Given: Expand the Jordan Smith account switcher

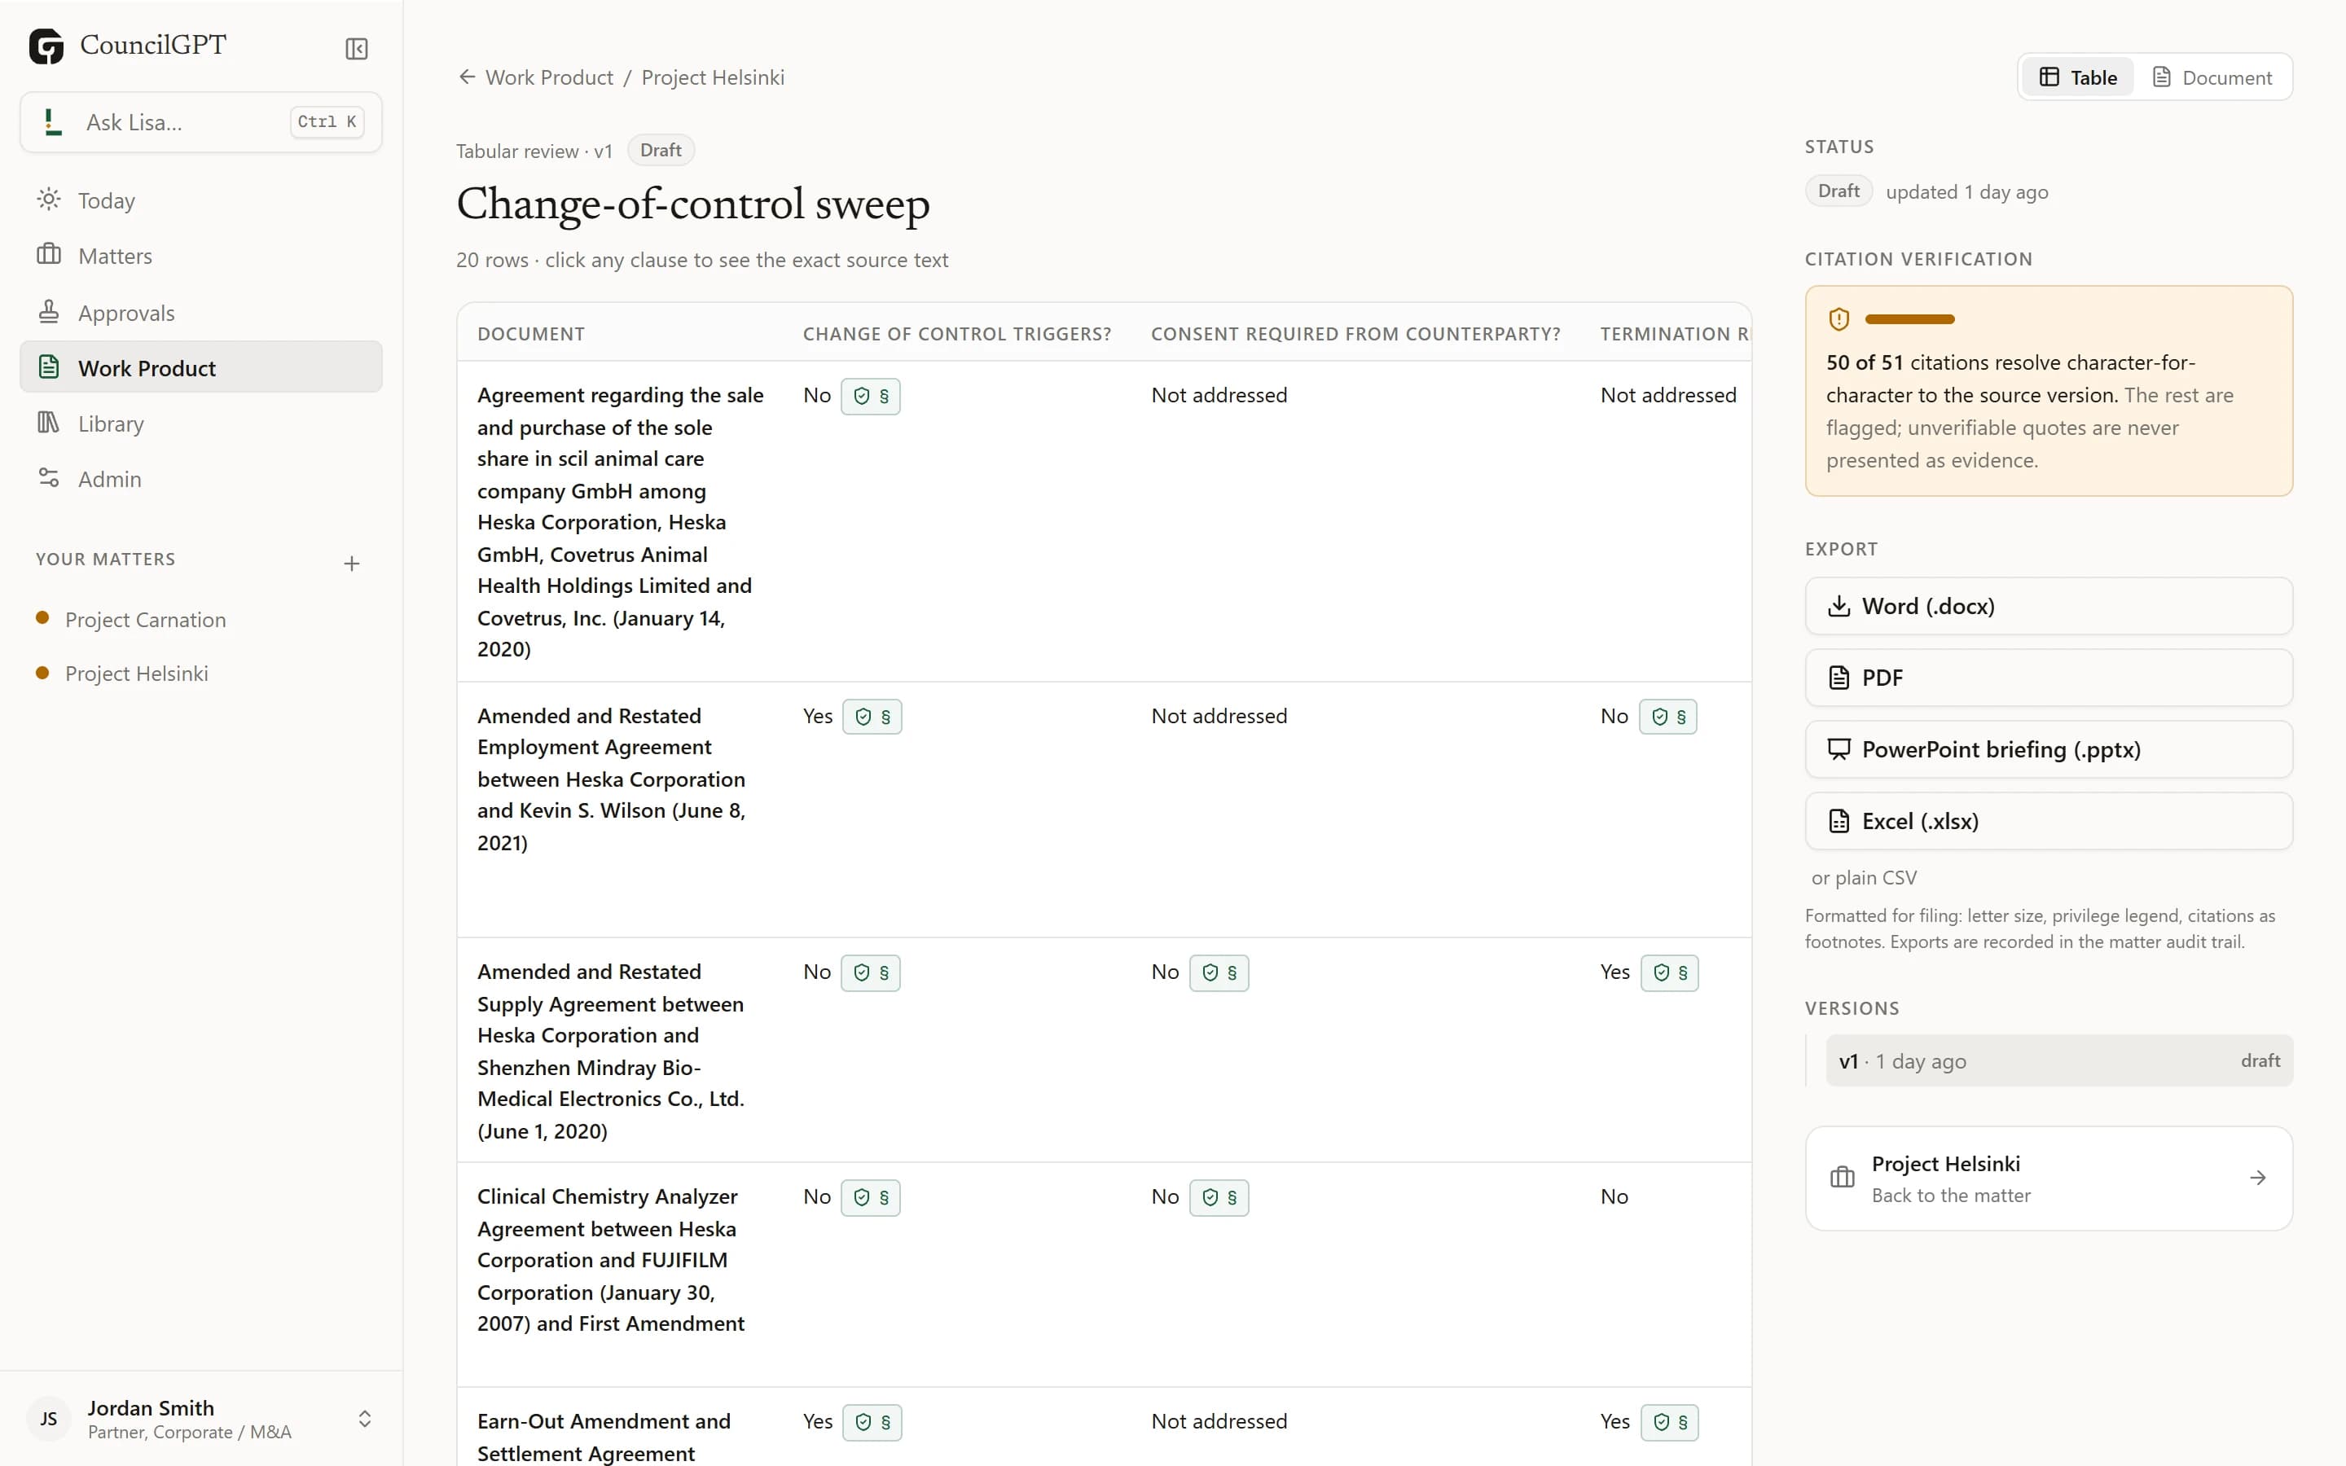Looking at the screenshot, I should (364, 1419).
